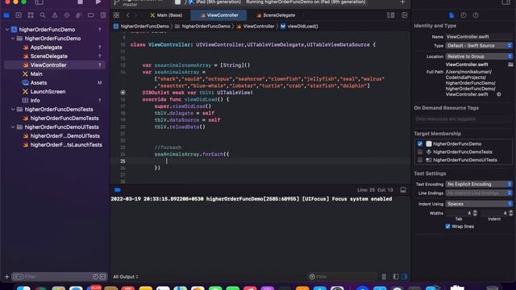Open the Source Control navigator
The image size is (516, 290).
[19, 15]
